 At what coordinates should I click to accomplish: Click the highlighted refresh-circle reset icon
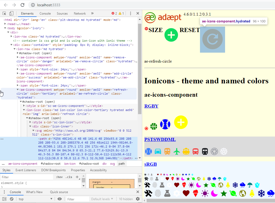pos(212,39)
